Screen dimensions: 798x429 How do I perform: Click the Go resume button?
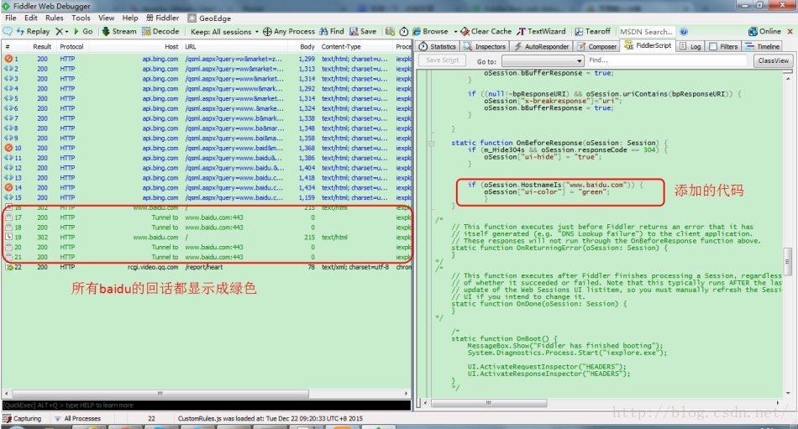click(83, 32)
